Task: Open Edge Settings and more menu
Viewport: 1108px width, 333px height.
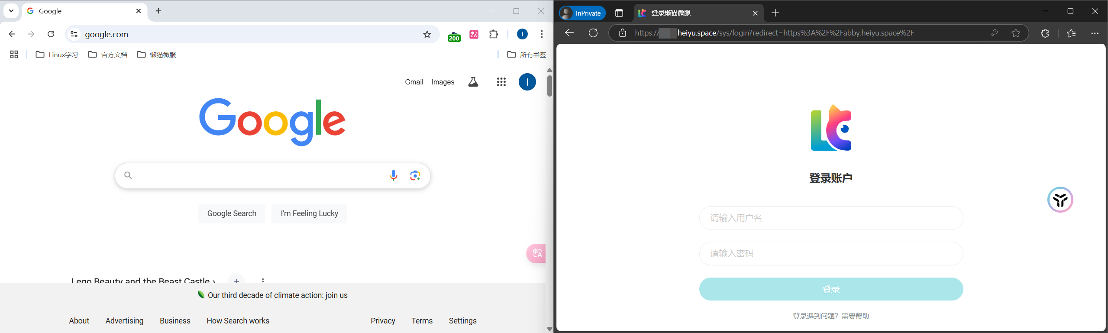Action: (x=1095, y=33)
